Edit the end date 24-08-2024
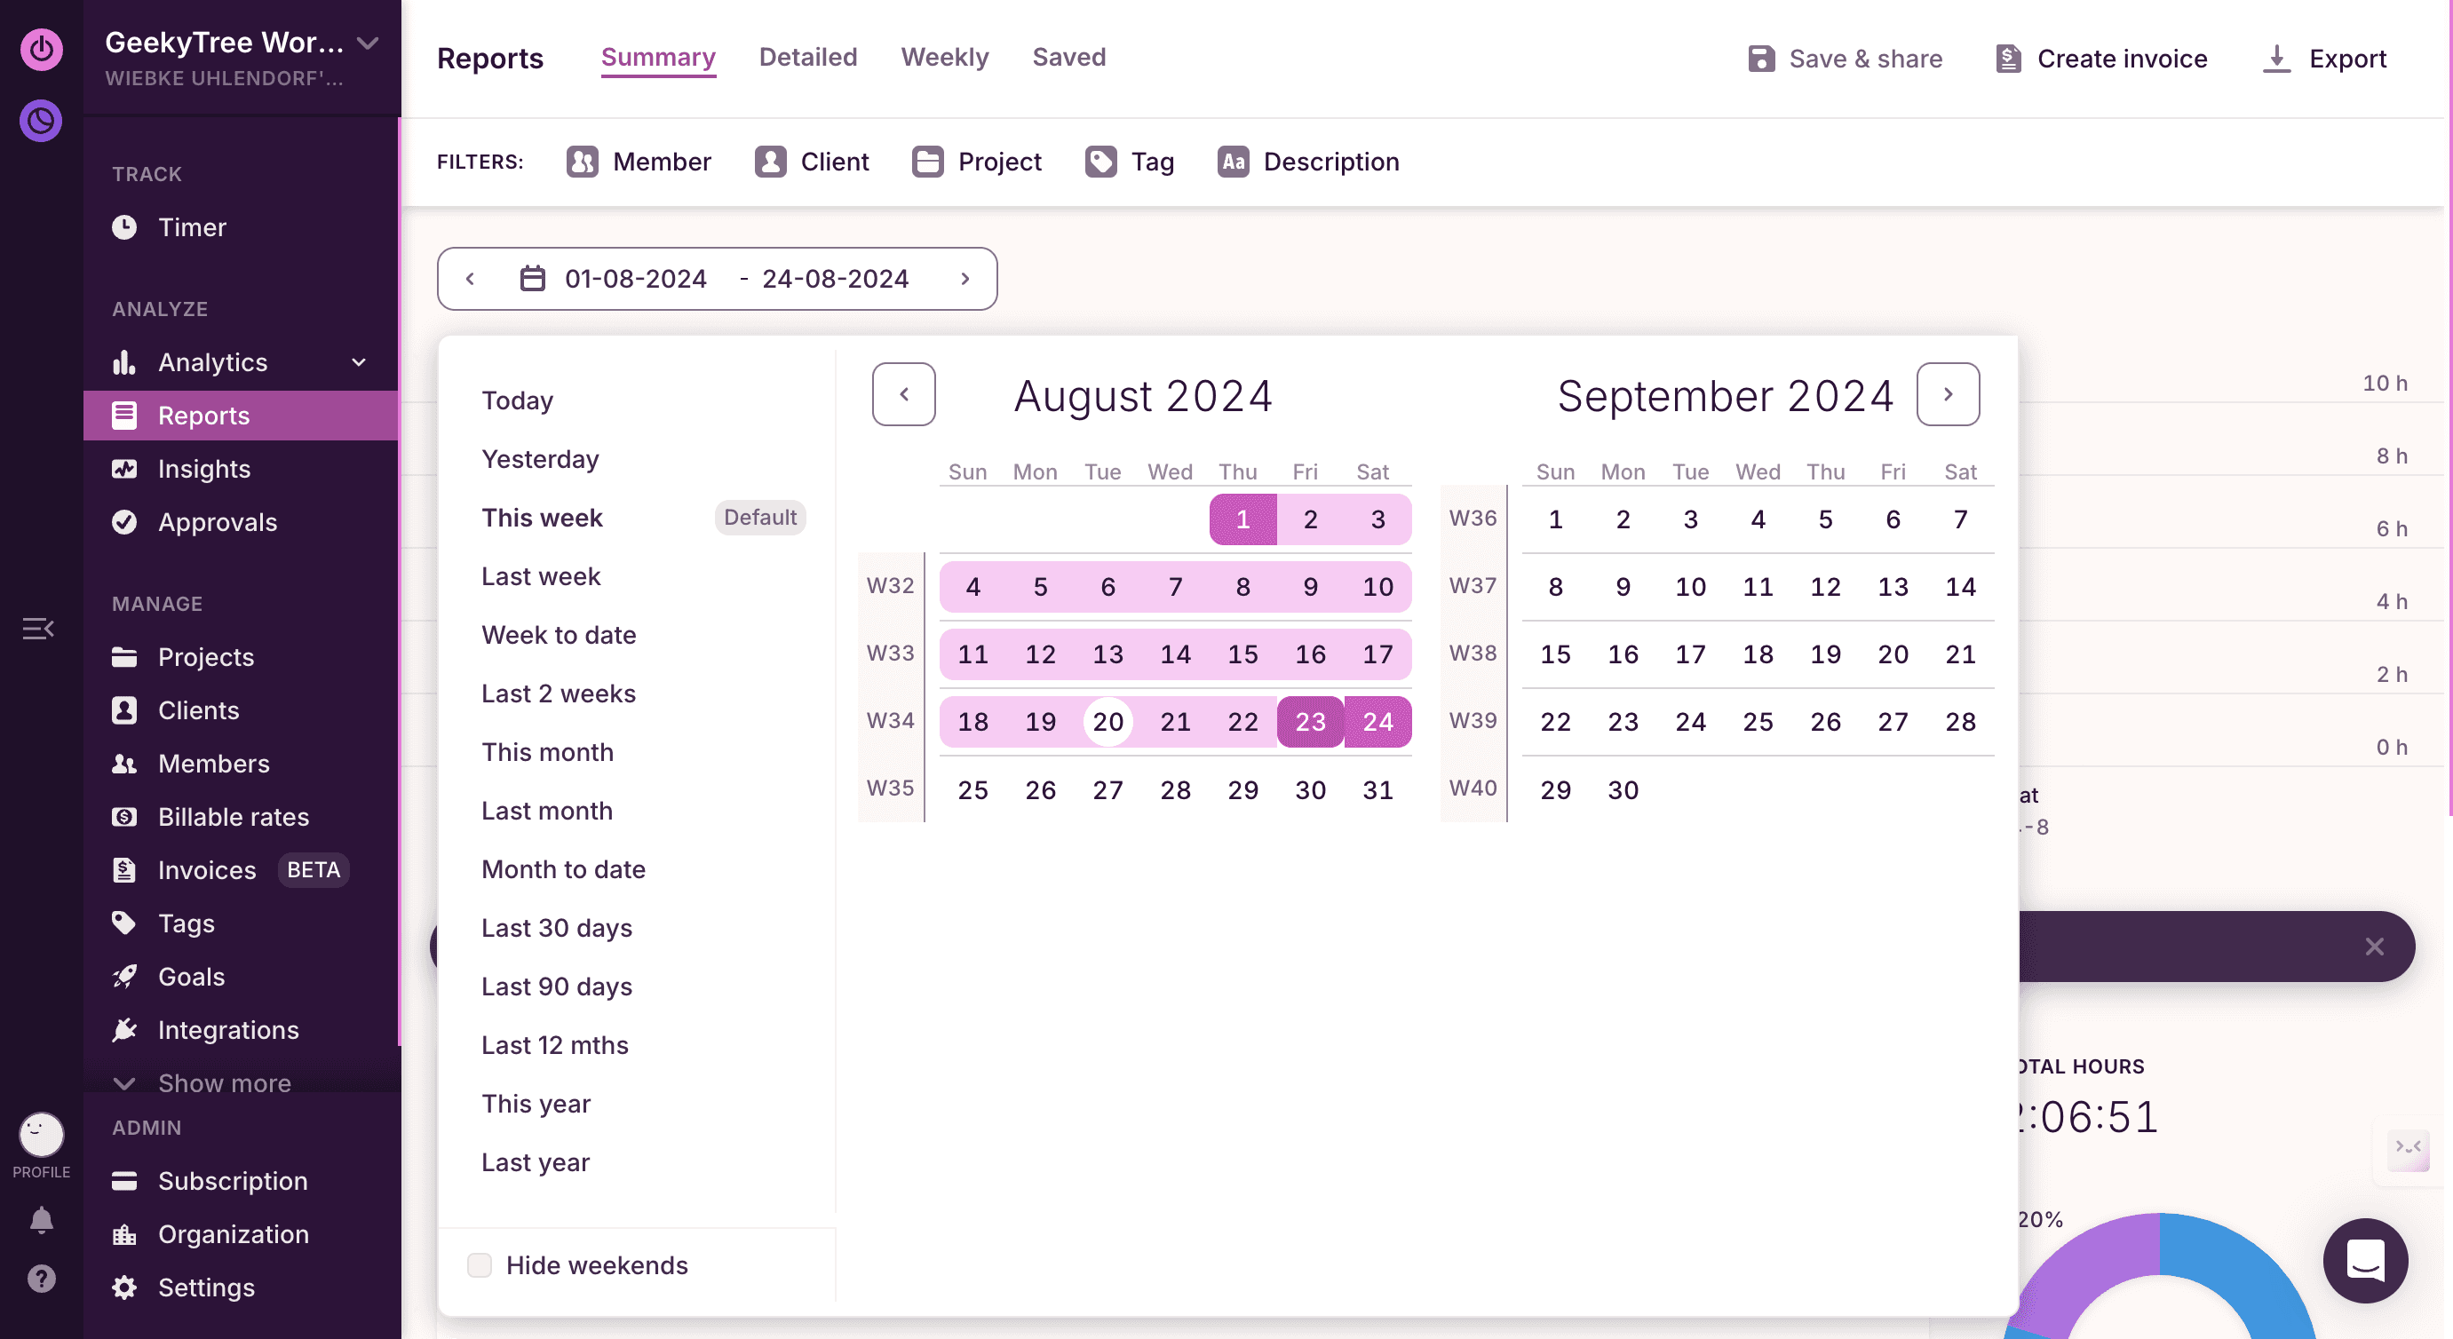The height and width of the screenshot is (1339, 2453). click(x=835, y=278)
